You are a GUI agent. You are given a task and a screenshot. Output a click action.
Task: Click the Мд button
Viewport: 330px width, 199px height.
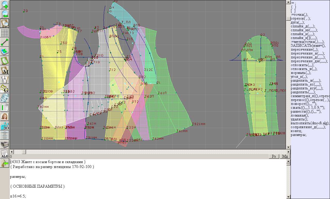(x=285, y=156)
